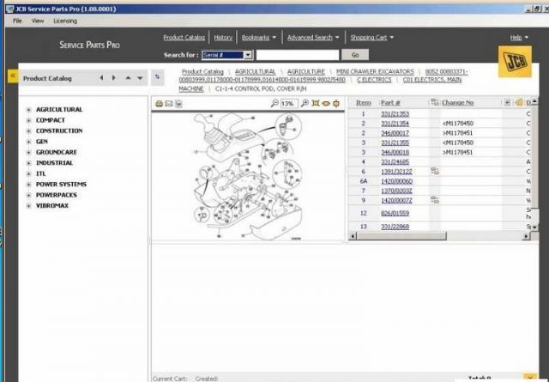Open the Bookmarks dropdown menu
549x382 pixels.
pyautogui.click(x=259, y=38)
